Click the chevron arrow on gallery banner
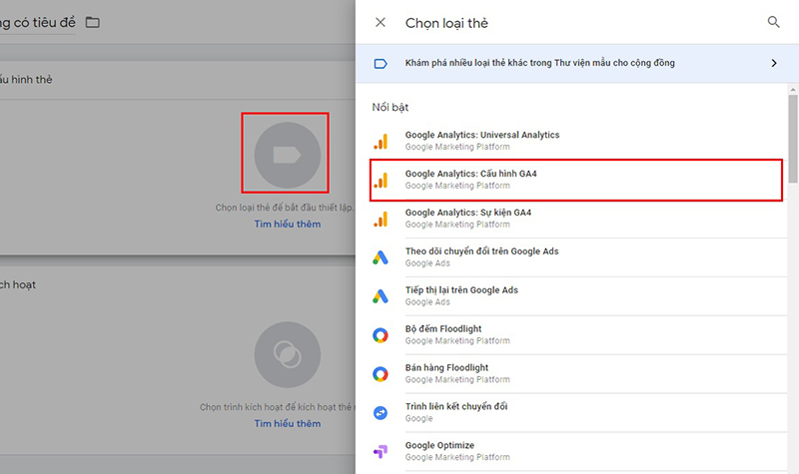The image size is (799, 474). (x=774, y=63)
